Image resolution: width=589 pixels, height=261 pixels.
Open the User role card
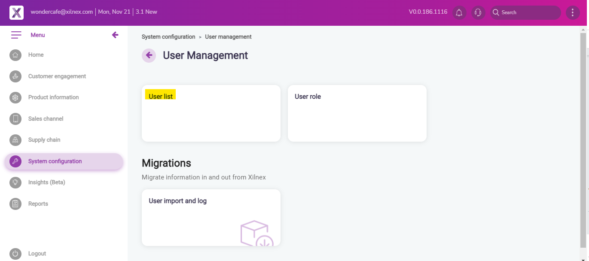click(357, 113)
